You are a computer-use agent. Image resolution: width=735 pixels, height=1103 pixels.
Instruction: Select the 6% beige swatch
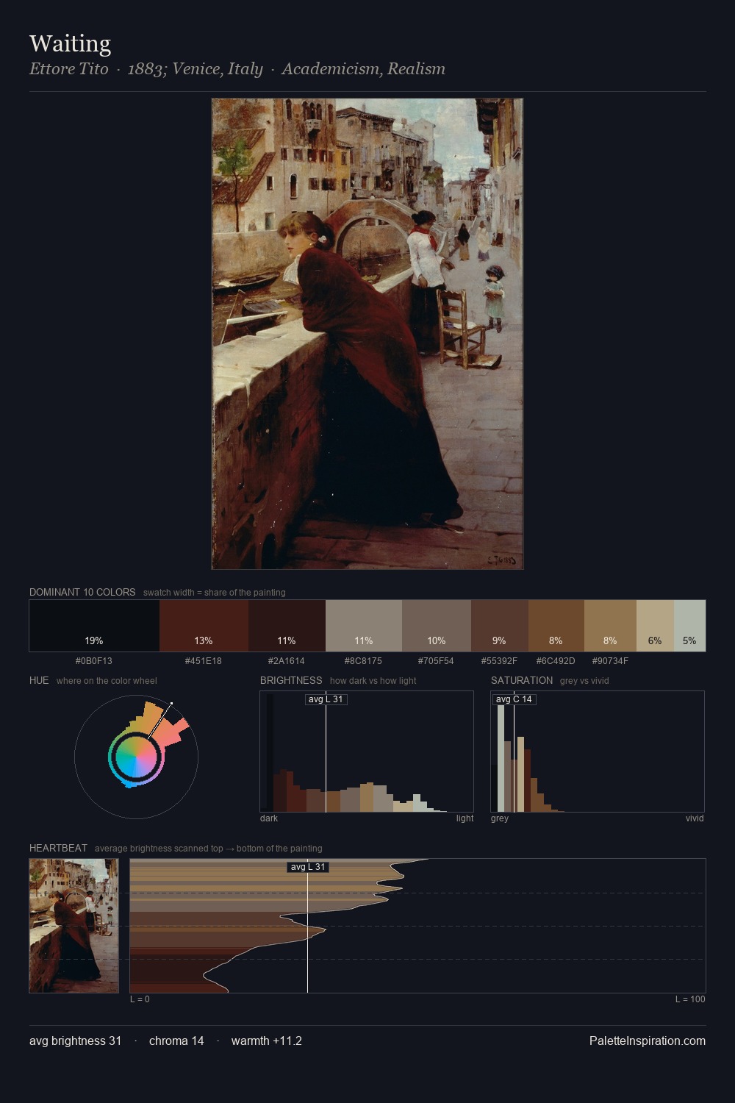click(655, 626)
